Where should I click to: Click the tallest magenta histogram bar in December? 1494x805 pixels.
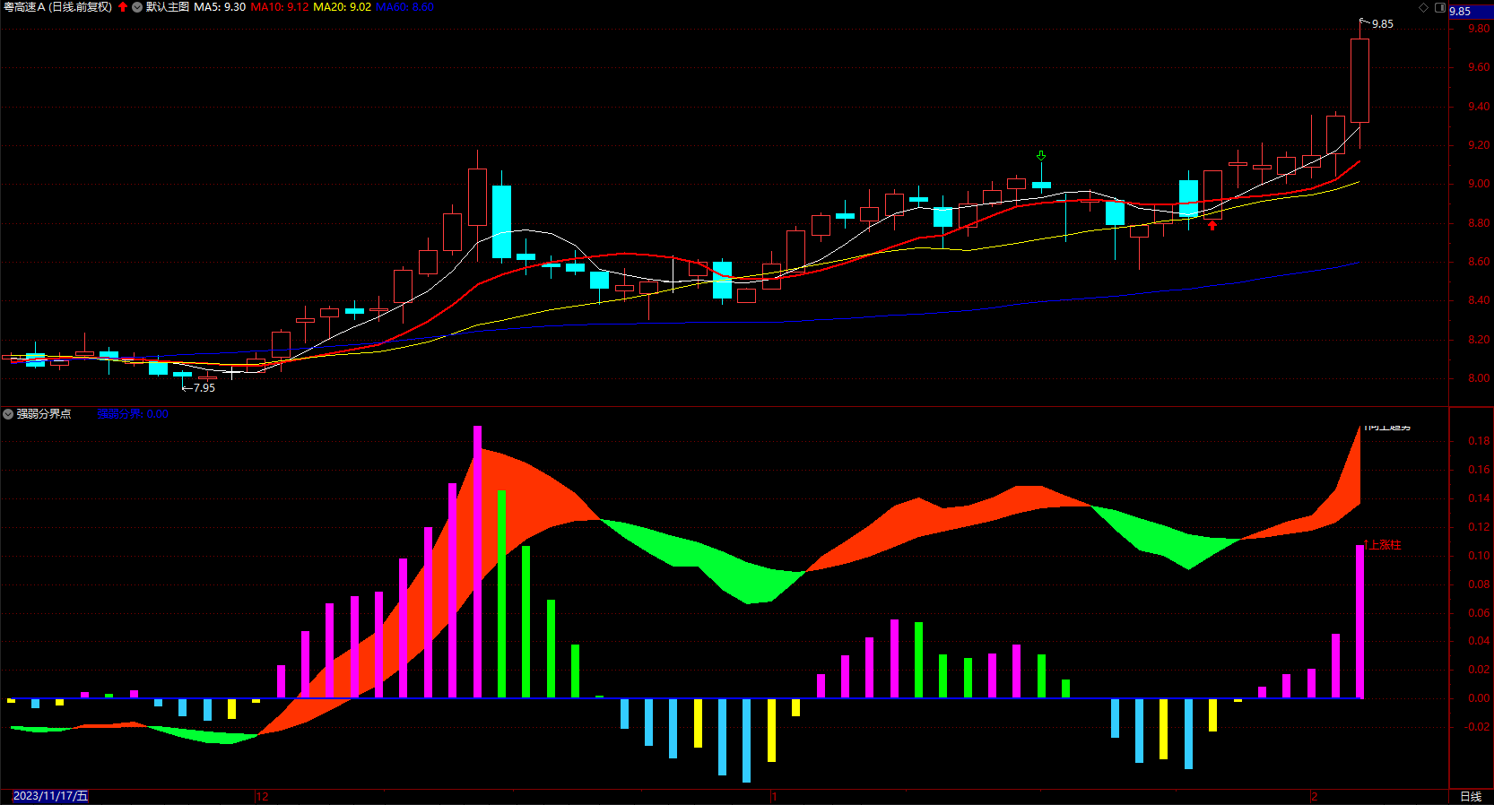(477, 562)
